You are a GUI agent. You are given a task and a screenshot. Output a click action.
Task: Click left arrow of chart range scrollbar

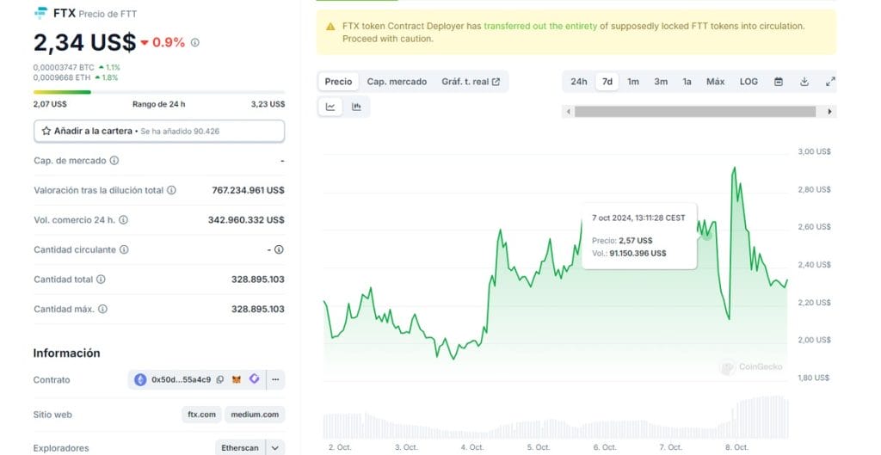click(568, 112)
